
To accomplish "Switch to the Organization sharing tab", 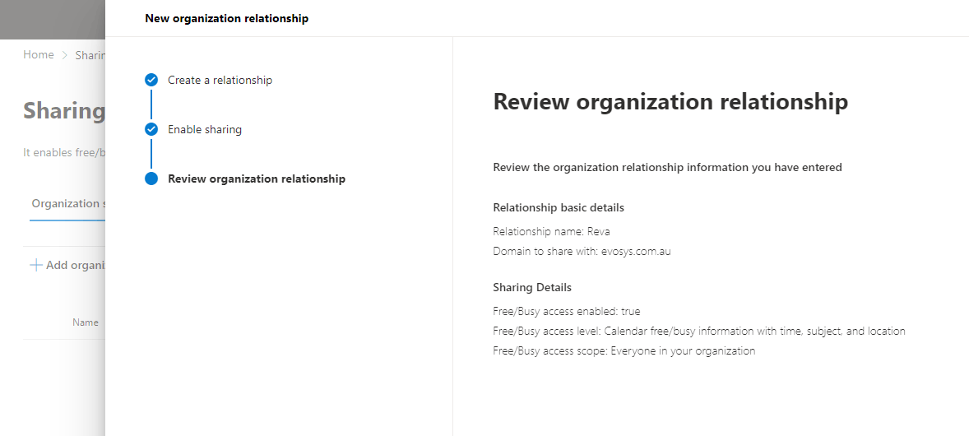I will [x=68, y=204].
